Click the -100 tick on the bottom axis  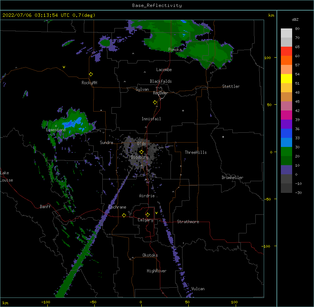46,302
